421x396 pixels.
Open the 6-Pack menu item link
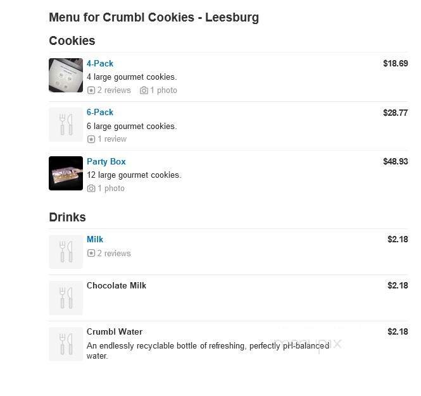point(100,112)
